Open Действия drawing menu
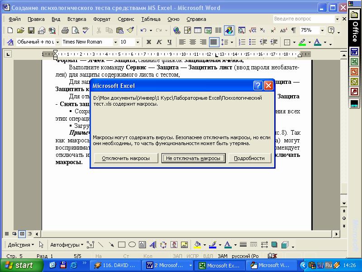 (21, 245)
